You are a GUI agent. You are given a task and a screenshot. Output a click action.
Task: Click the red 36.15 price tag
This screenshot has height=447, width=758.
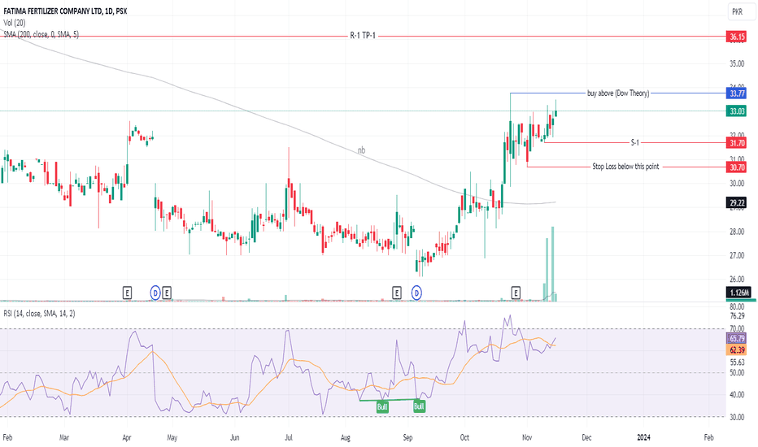click(x=737, y=37)
